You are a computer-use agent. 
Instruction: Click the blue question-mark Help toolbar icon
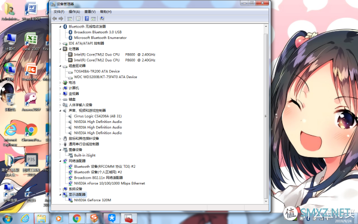[87, 19]
